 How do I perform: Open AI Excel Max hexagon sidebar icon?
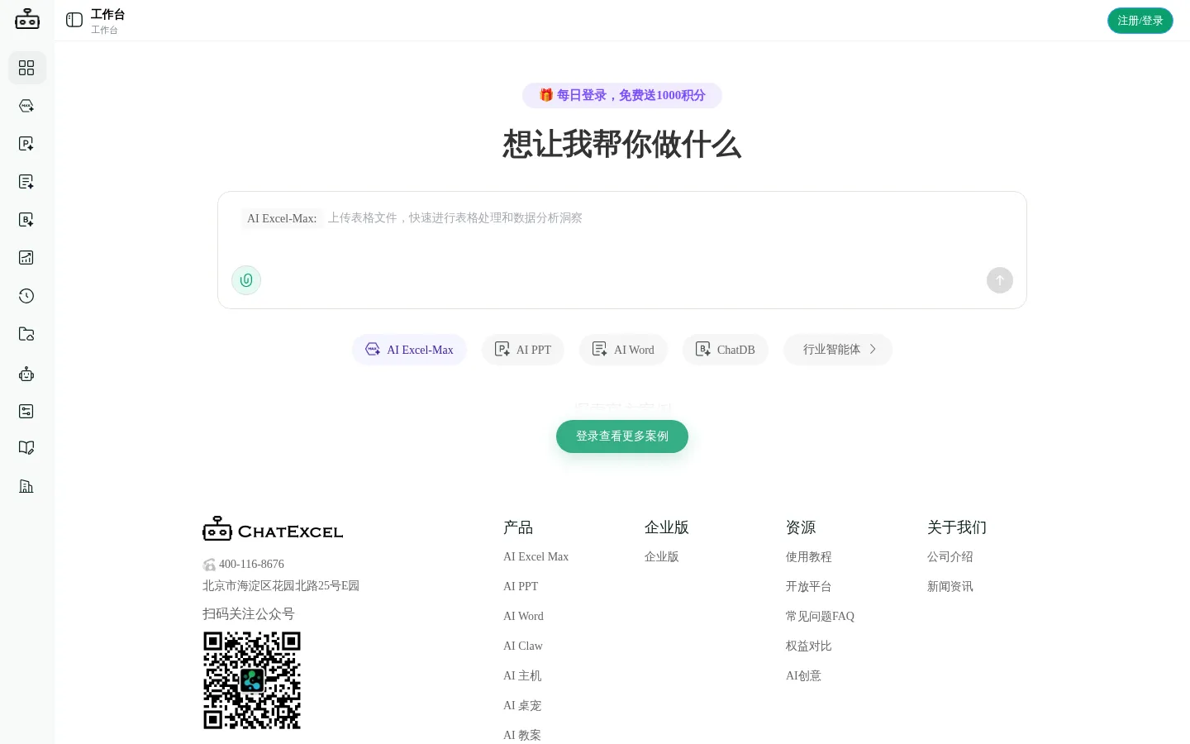pyautogui.click(x=26, y=106)
